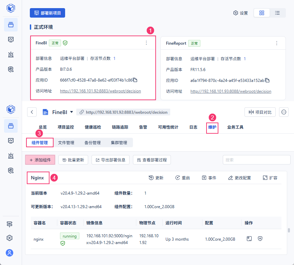The image size is (294, 265).
Task: Click the green shield icon beside FineBI 正常
Action: coord(65,43)
